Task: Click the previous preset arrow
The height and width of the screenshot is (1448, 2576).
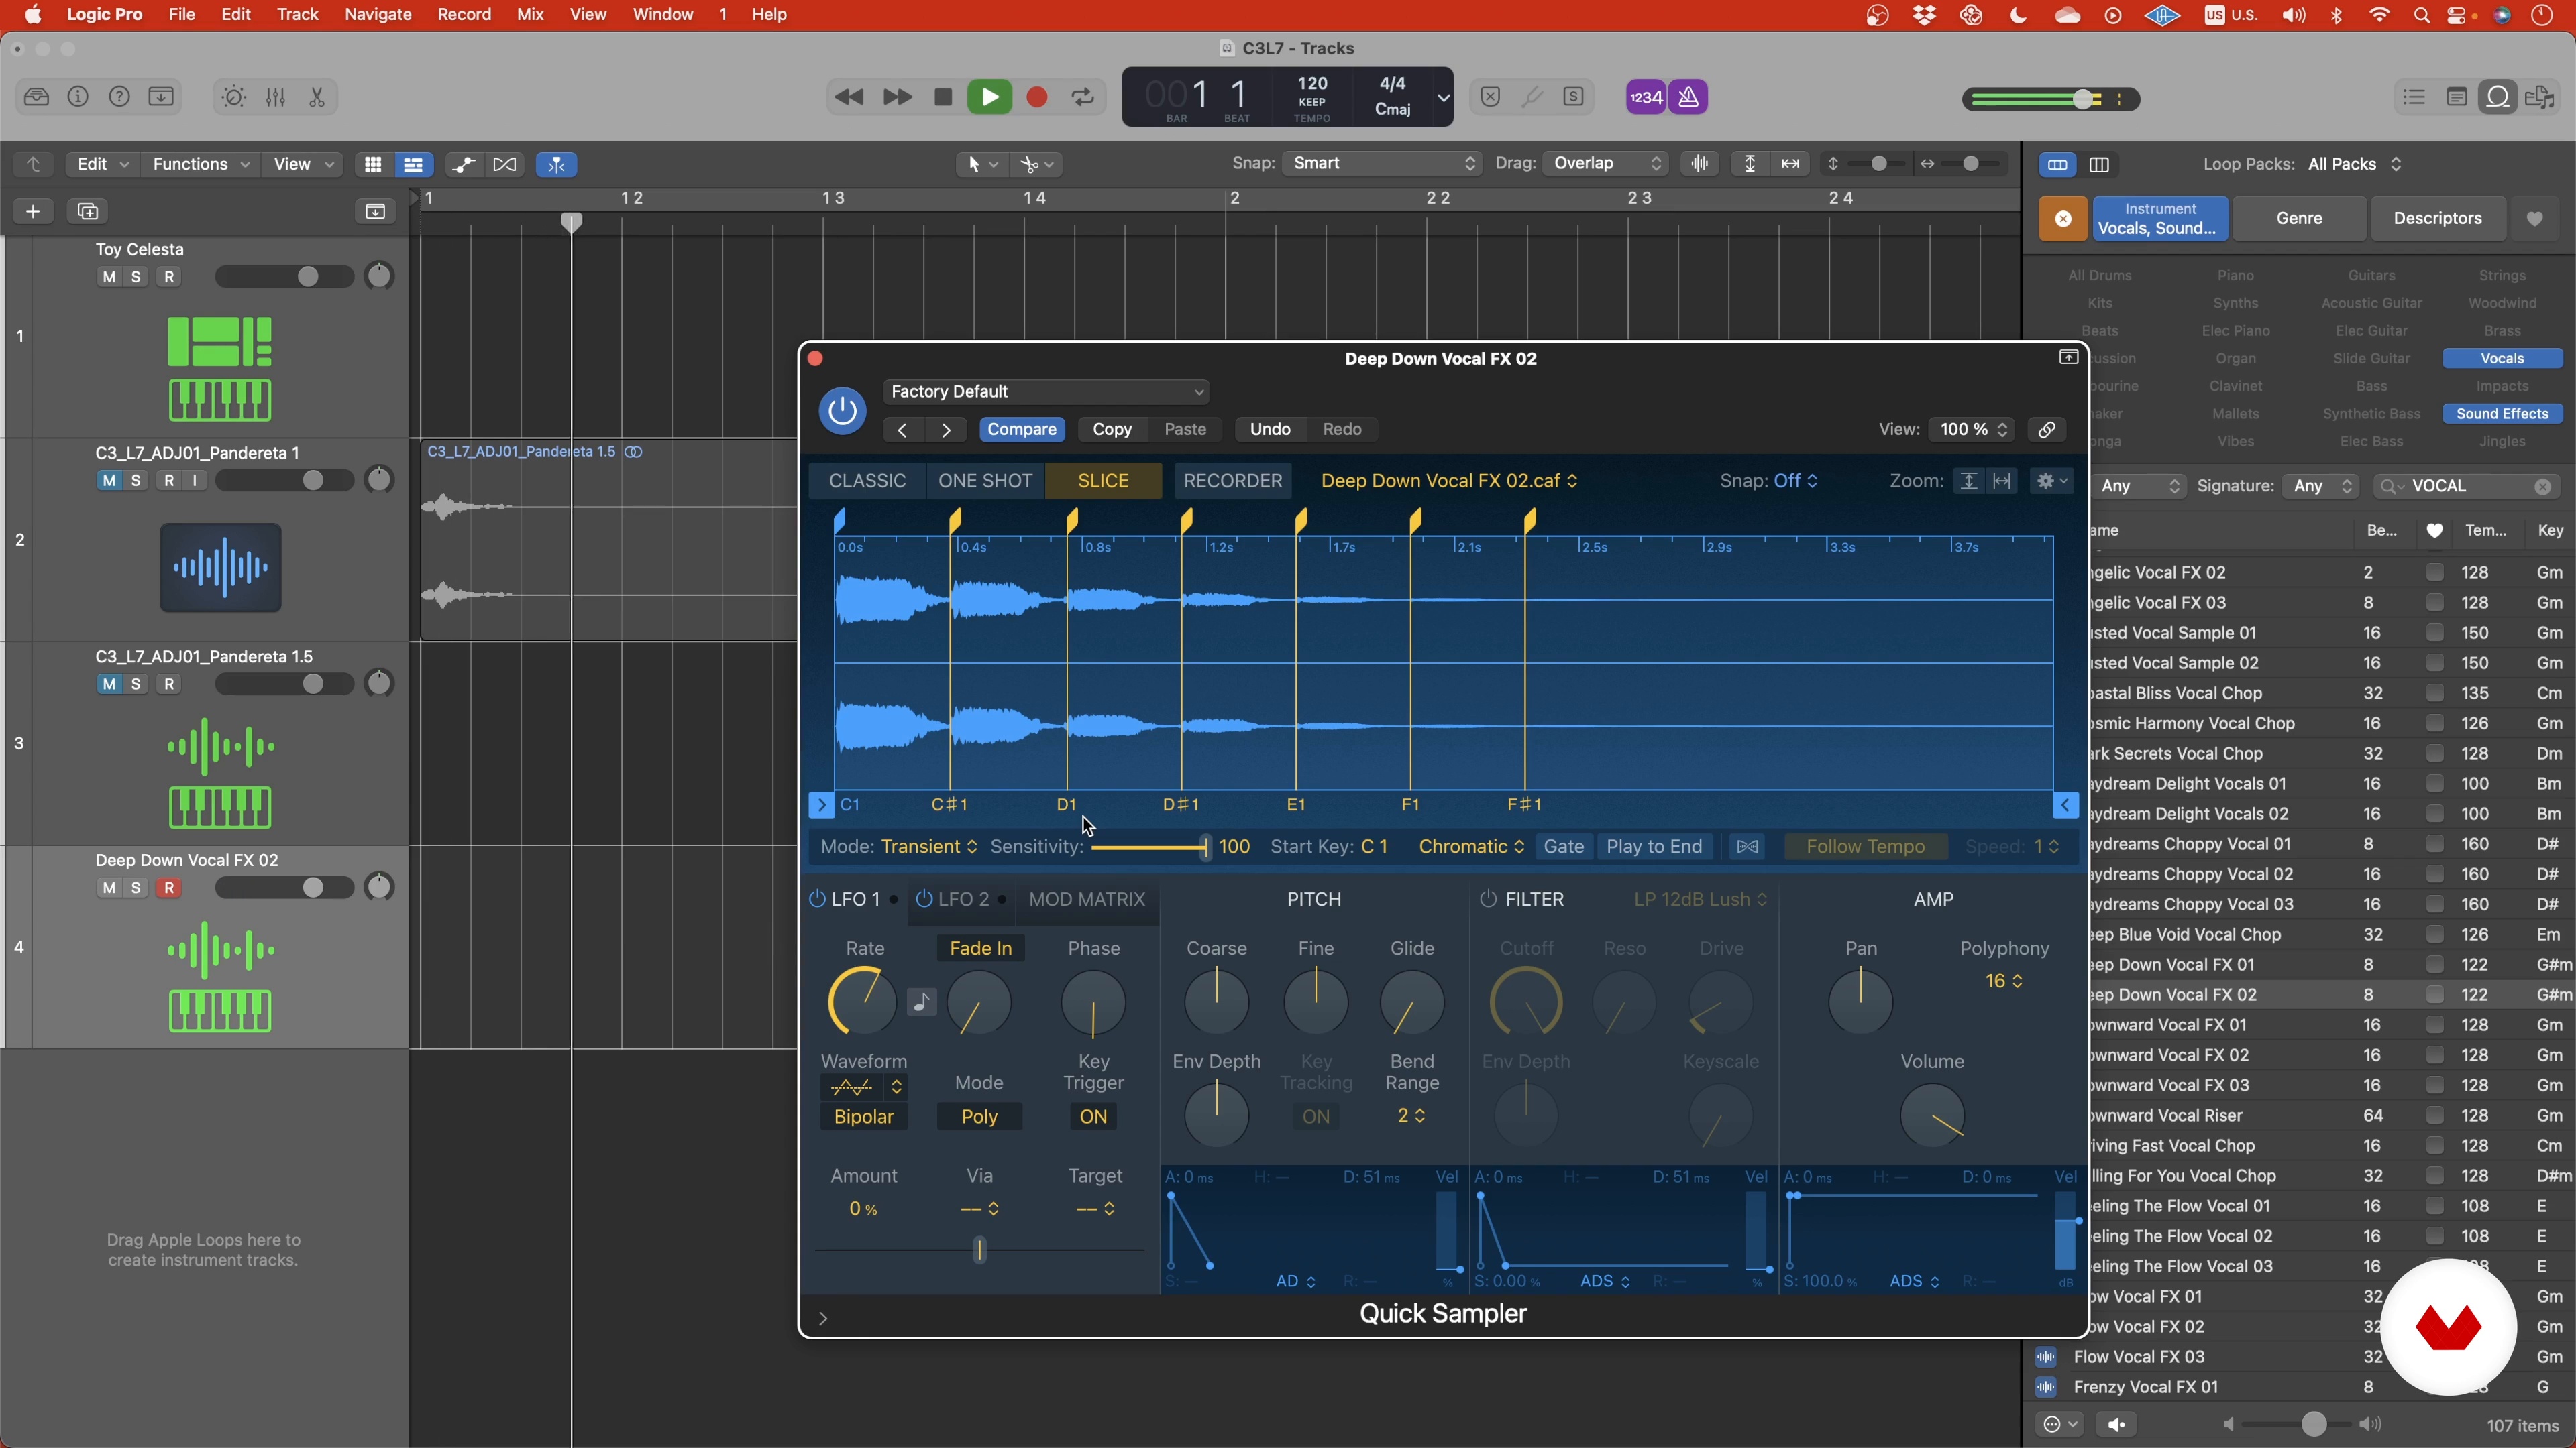Action: (902, 430)
